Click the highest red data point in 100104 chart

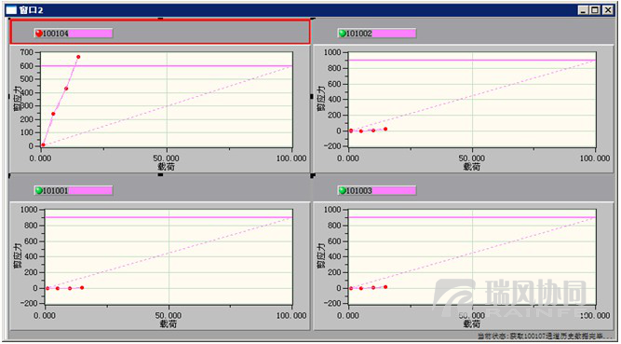tap(78, 57)
